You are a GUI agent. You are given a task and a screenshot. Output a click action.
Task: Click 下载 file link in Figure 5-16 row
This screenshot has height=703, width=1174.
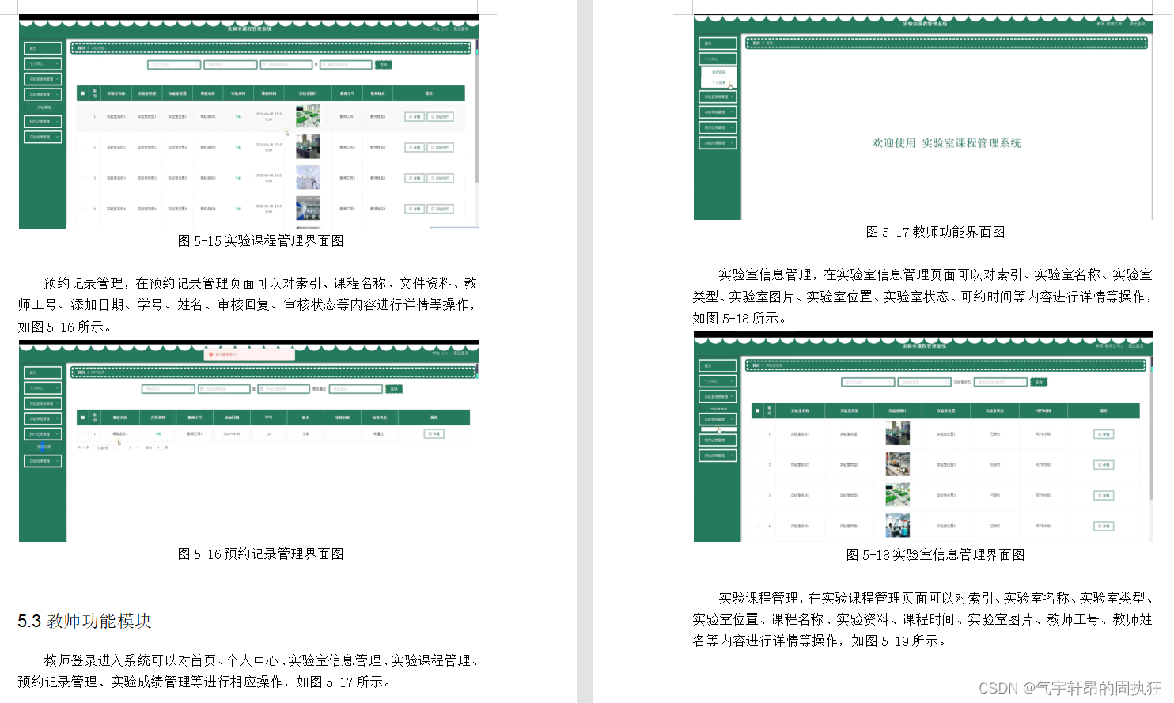[157, 433]
